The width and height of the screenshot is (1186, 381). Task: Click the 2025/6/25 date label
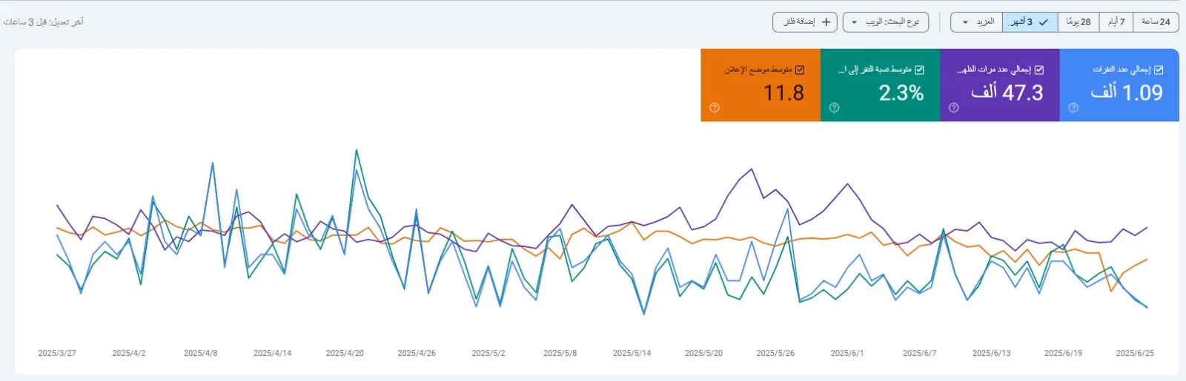tap(1135, 353)
